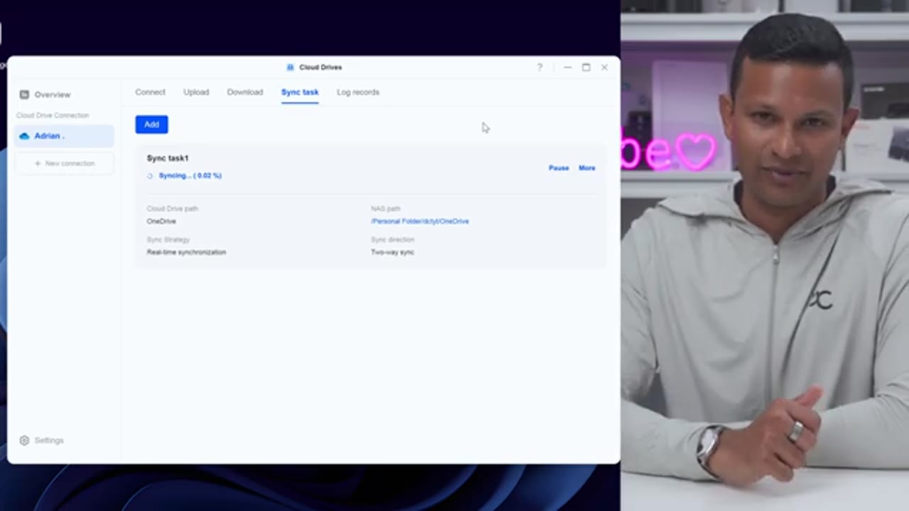Select the Sync task tab

pyautogui.click(x=300, y=92)
